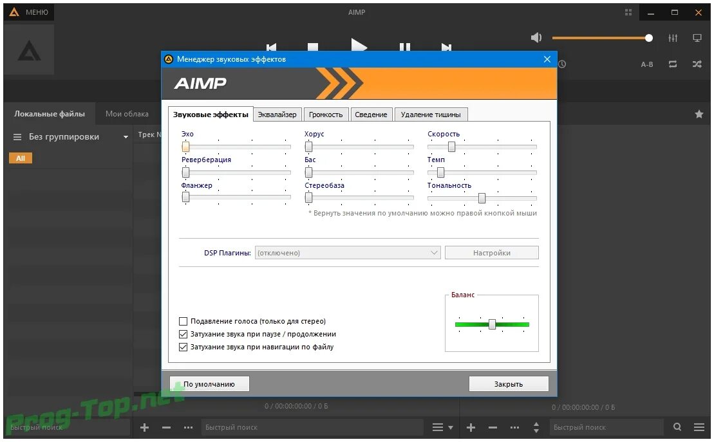
Task: Toggle shuffle playback icon
Action: (x=697, y=64)
